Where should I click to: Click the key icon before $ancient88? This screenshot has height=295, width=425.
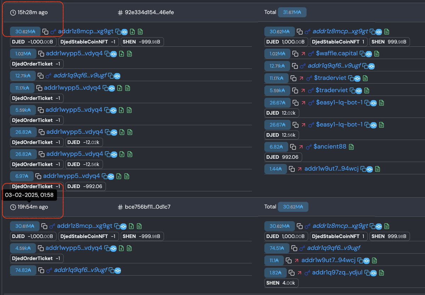pos(309,147)
